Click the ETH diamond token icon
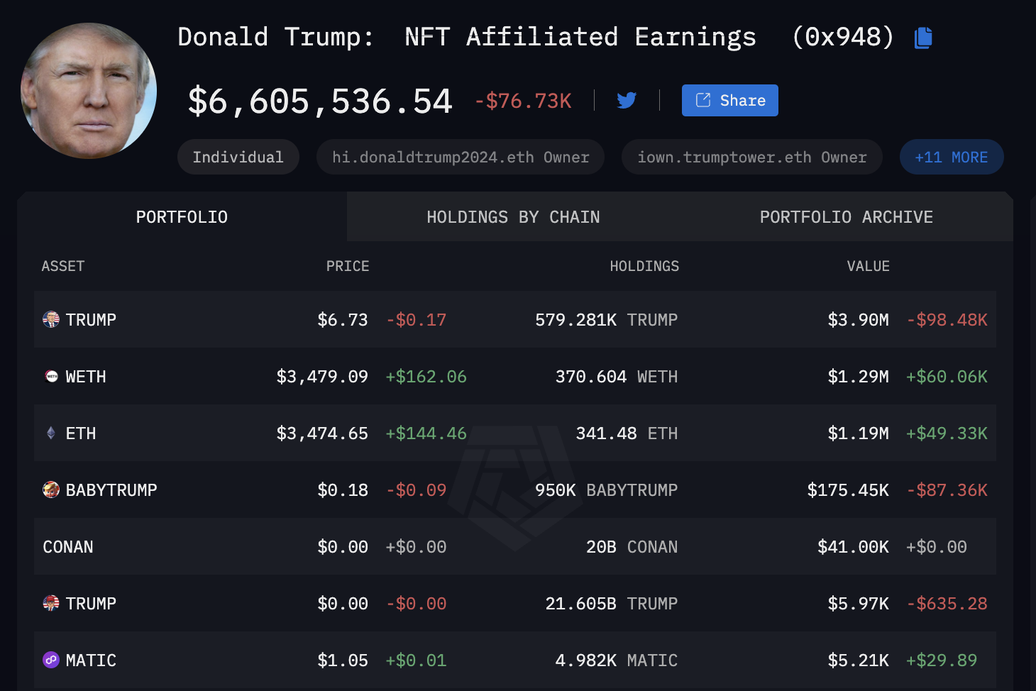 [x=51, y=433]
